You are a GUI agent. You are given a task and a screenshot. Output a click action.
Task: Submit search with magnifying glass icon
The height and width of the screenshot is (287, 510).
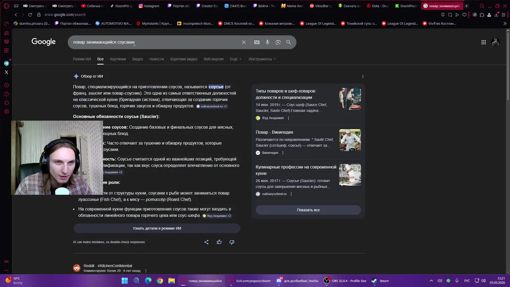click(288, 42)
